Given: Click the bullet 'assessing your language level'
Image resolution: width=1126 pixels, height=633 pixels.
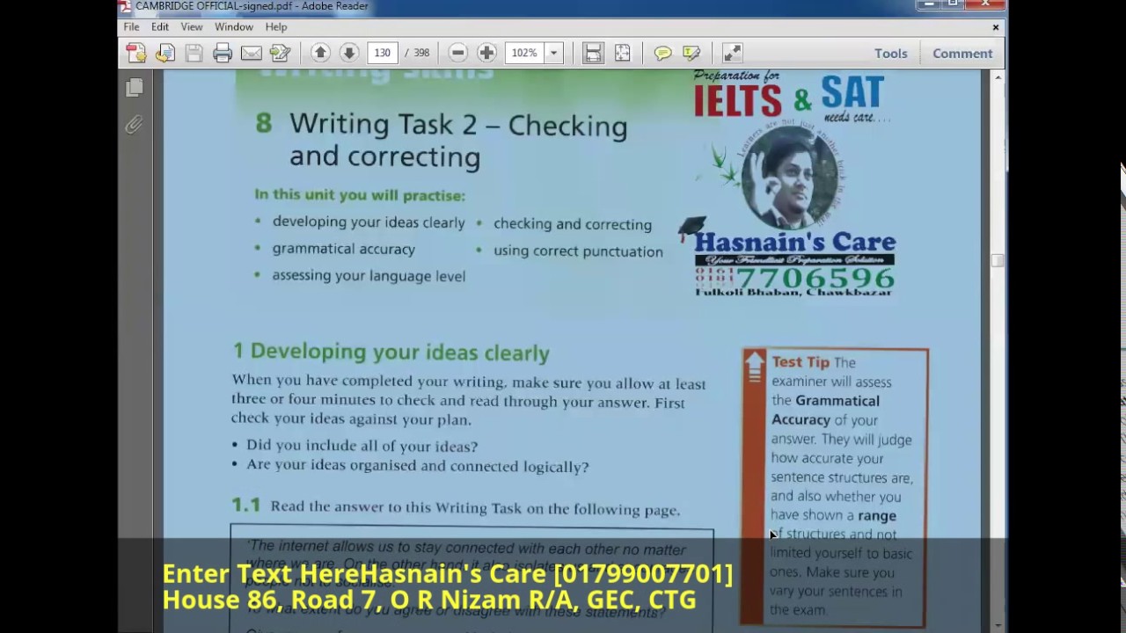Looking at the screenshot, I should coord(369,276).
